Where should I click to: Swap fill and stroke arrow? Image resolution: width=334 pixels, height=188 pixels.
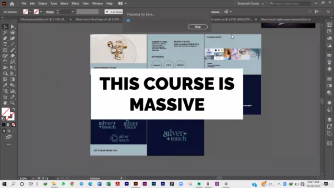tap(14, 109)
